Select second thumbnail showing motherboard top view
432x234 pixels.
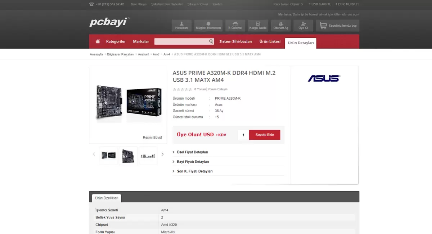coord(128,156)
